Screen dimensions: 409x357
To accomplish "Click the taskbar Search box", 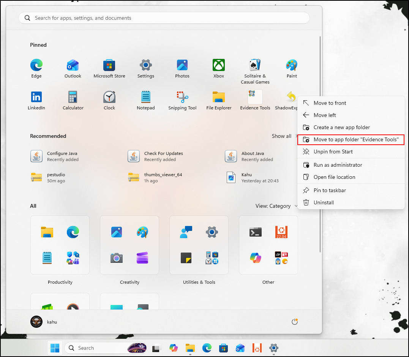I will 106,348.
